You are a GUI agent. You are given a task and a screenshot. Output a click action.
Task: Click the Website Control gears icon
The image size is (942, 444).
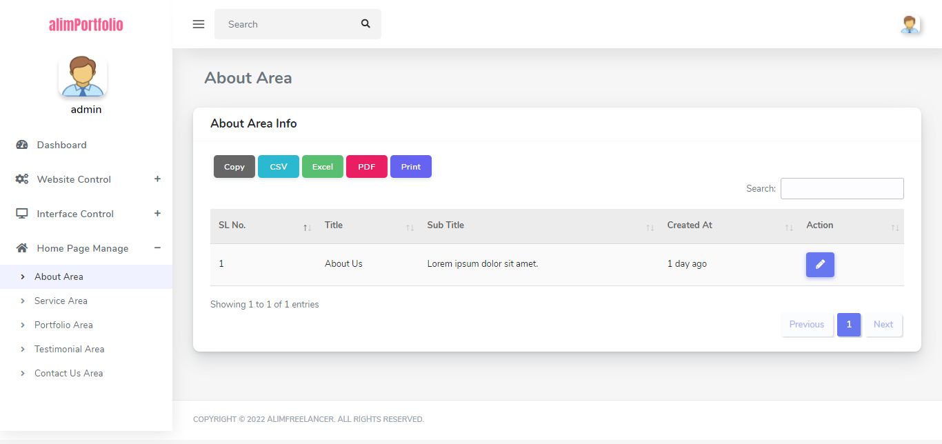[x=21, y=179]
